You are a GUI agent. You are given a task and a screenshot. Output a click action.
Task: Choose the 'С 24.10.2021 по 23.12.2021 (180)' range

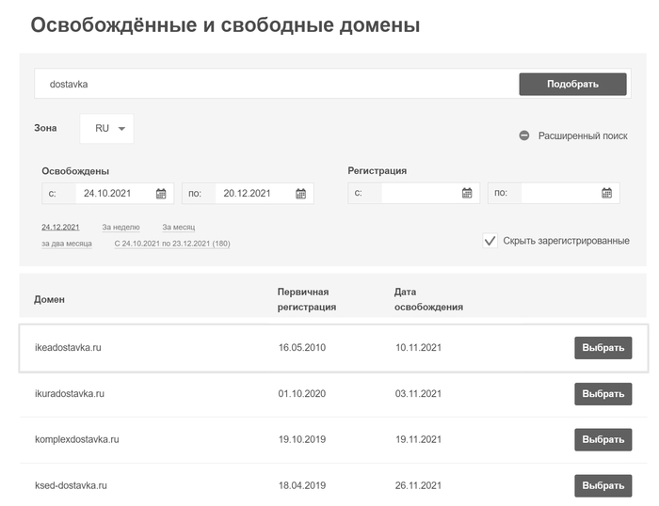click(x=171, y=244)
